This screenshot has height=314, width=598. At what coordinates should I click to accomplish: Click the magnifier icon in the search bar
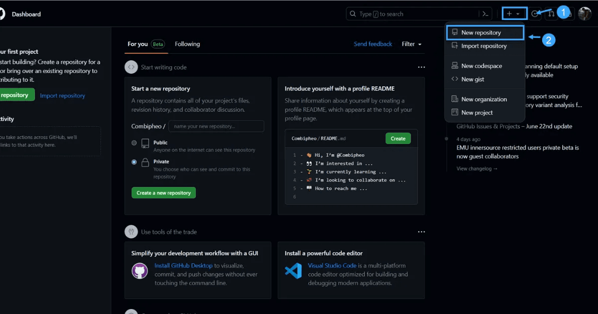click(x=353, y=14)
